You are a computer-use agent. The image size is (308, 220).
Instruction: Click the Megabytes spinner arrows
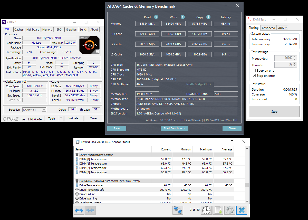pos(295,58)
